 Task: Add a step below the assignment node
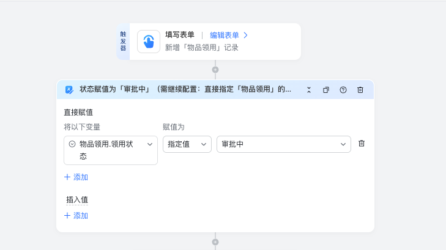[215, 242]
